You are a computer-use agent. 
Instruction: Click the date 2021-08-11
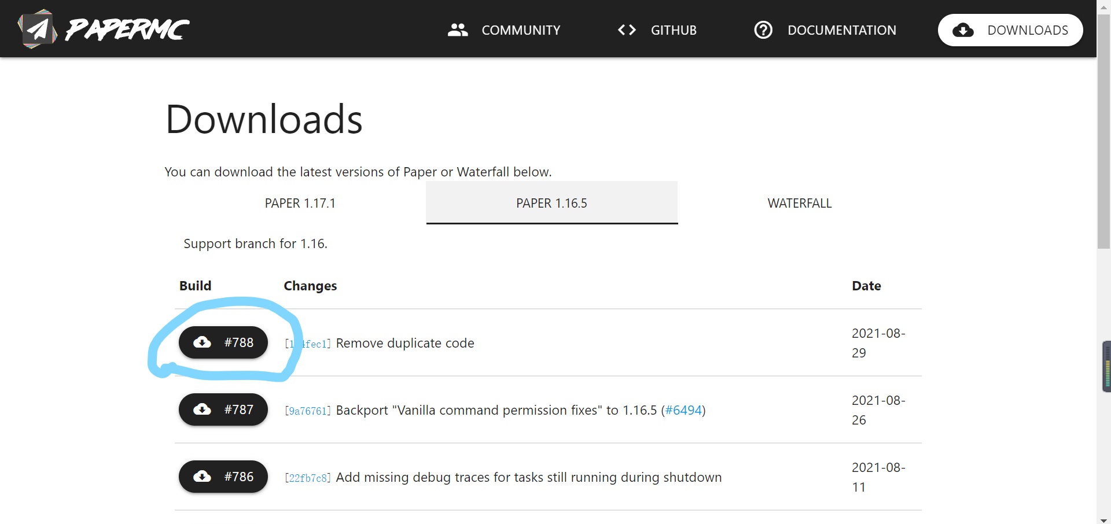878,477
